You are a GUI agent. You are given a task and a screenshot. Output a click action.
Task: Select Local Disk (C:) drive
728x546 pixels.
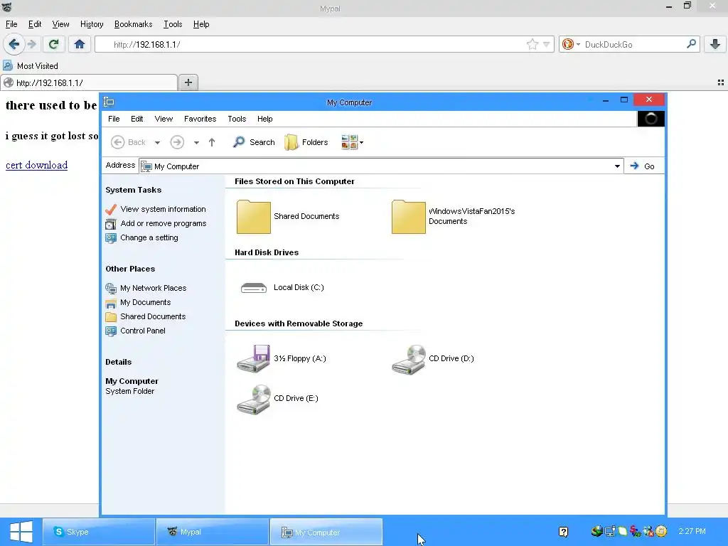(282, 288)
